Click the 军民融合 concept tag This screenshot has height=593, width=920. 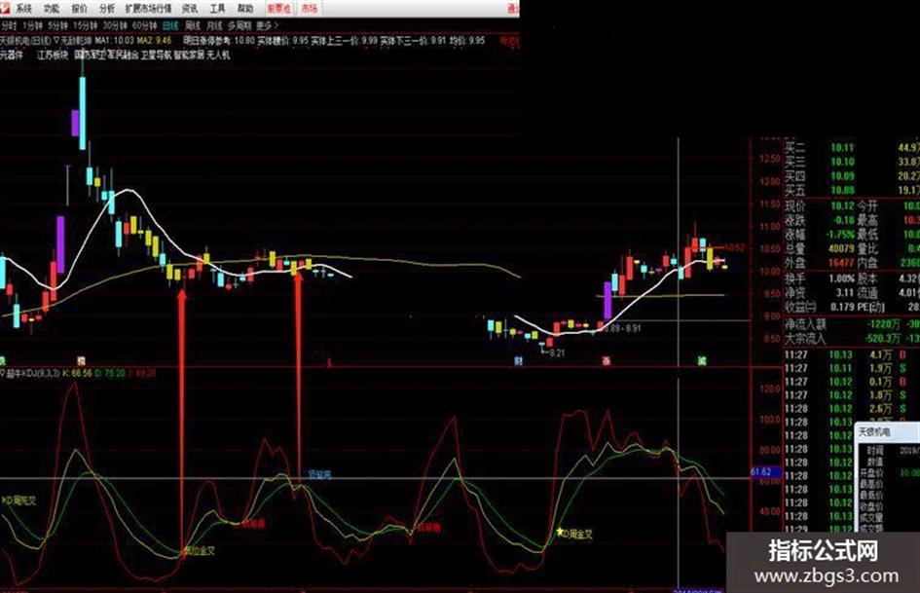[123, 56]
